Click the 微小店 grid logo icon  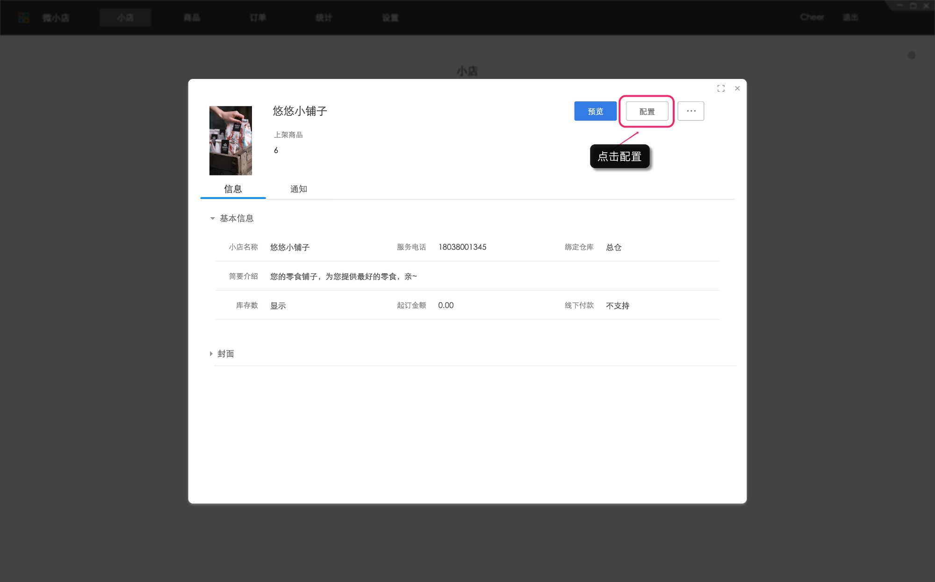[24, 17]
